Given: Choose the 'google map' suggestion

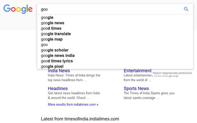Looking at the screenshot, I should pyautogui.click(x=115, y=39).
